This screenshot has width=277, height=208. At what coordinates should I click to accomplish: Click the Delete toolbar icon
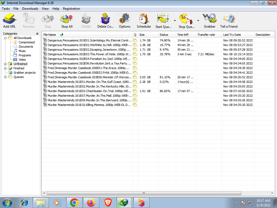coord(86,19)
